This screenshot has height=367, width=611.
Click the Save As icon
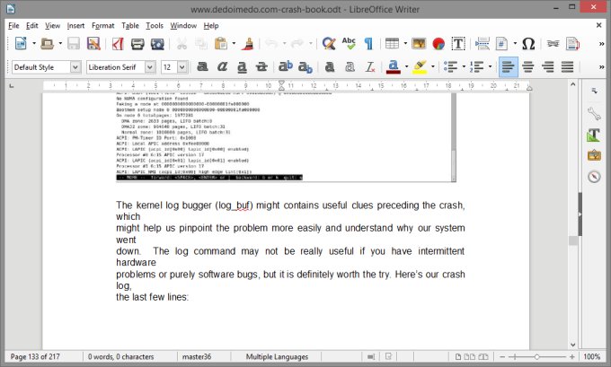[93, 44]
